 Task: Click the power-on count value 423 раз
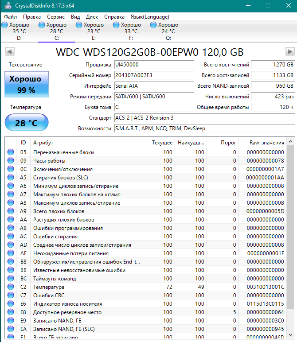coord(273,97)
